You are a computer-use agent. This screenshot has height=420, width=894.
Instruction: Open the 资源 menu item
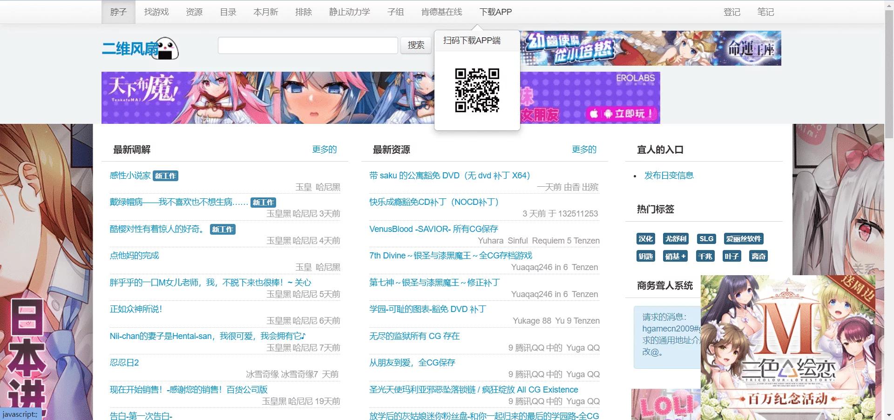click(194, 12)
